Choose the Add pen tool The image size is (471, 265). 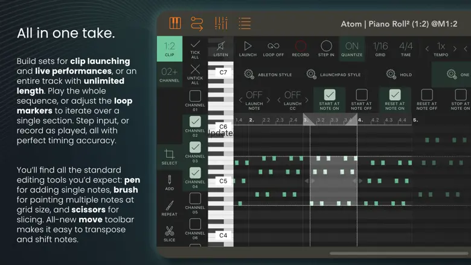tap(170, 182)
